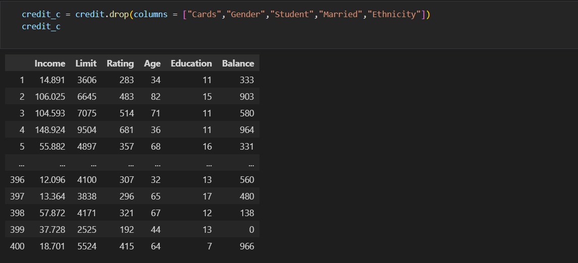Click the Limit value 4171
Image resolution: width=578 pixels, height=263 pixels.
tap(87, 213)
